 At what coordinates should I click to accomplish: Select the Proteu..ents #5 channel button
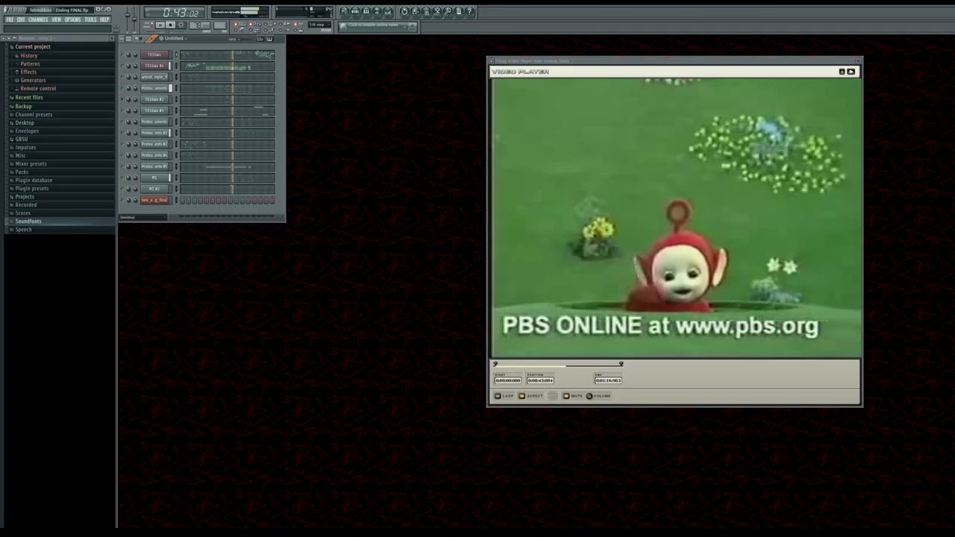(x=154, y=166)
